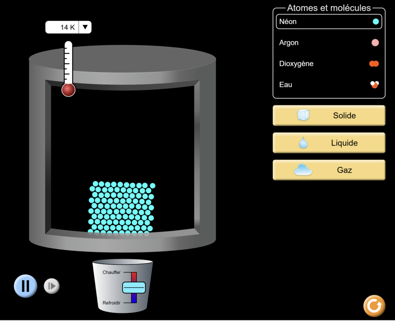Set the state to Gaz
Viewport: 395px width, 321px height.
(x=329, y=170)
